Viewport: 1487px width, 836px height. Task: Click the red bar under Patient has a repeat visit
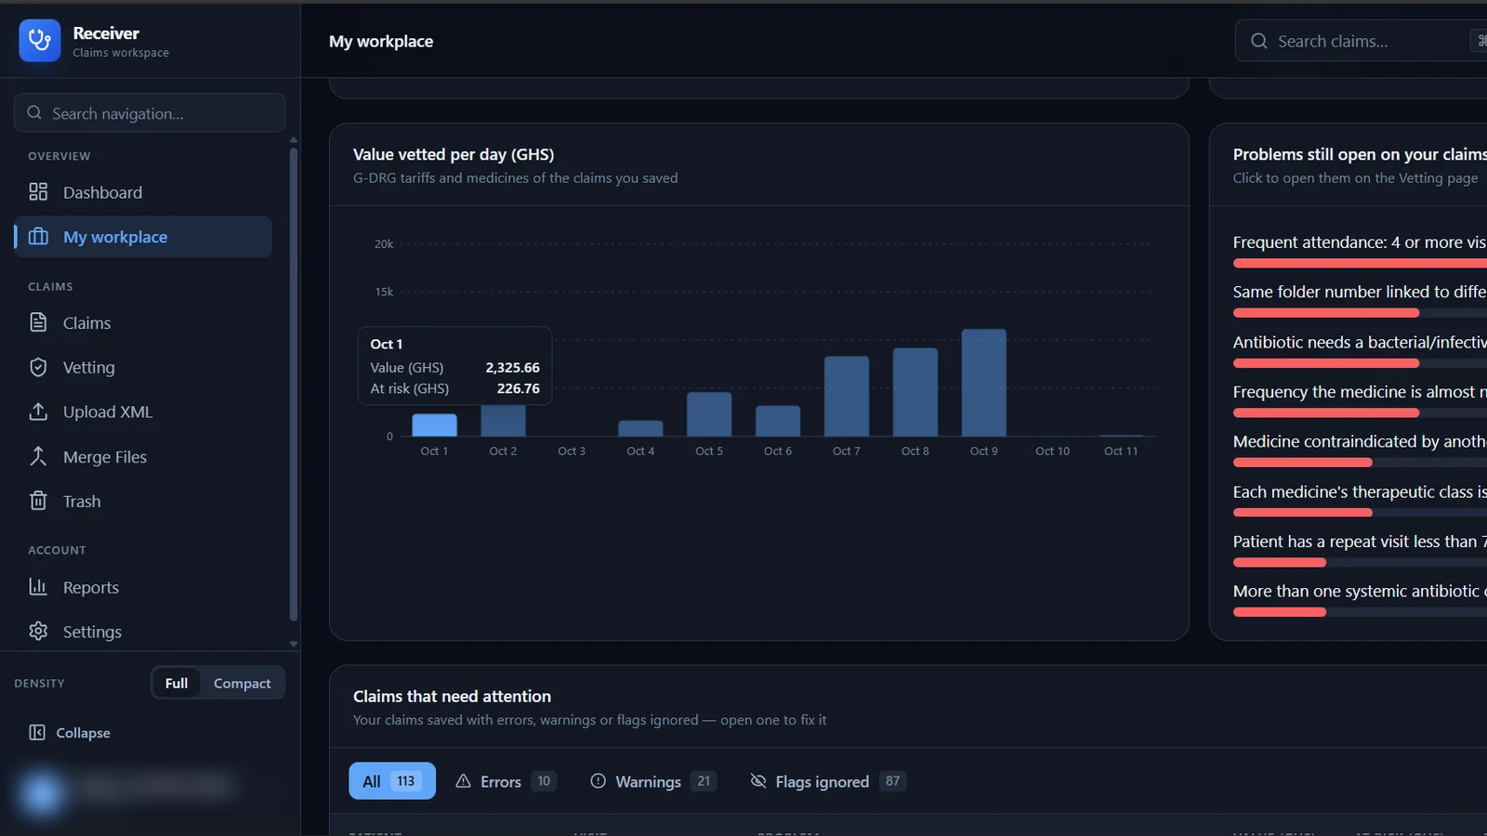click(1280, 562)
